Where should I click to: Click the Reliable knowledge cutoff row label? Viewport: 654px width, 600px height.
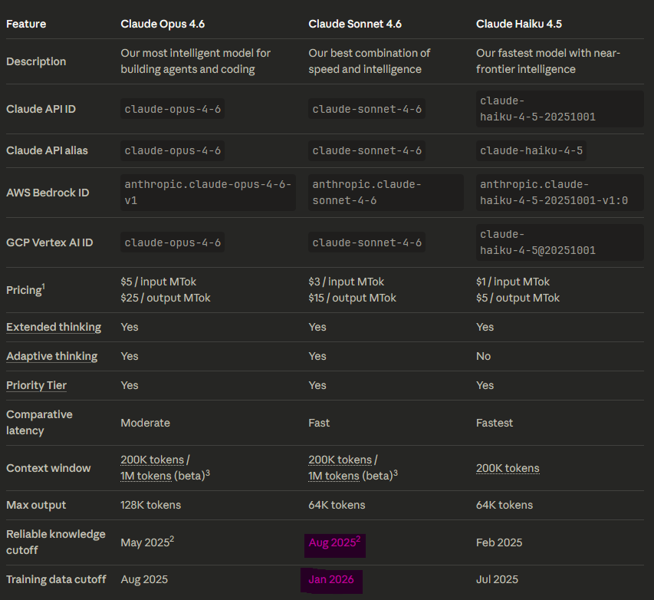tap(56, 542)
